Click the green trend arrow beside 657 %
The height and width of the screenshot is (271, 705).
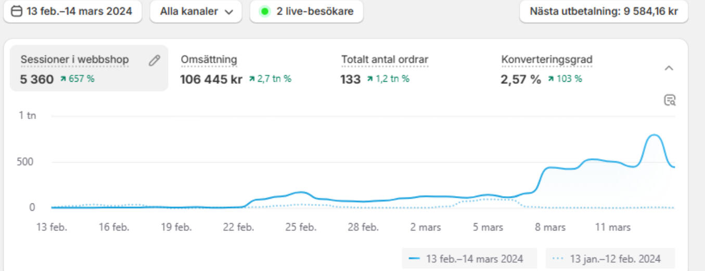[63, 80]
